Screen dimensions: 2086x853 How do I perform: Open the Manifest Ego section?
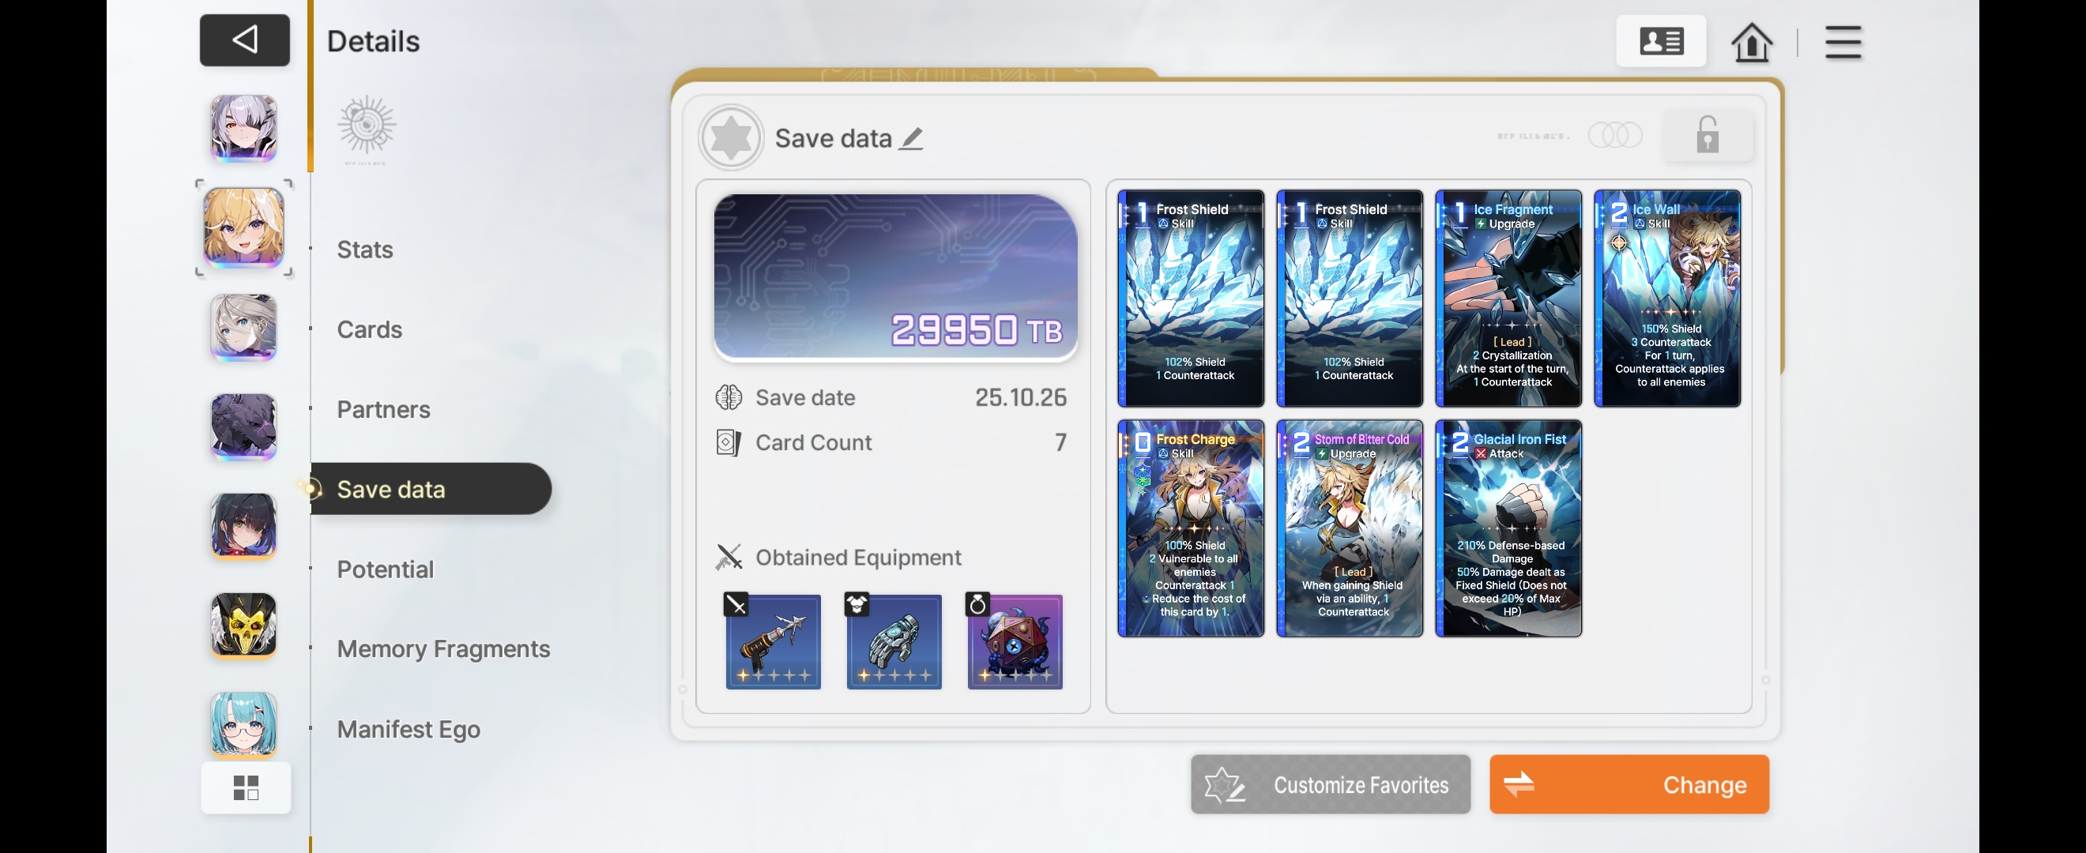409,729
